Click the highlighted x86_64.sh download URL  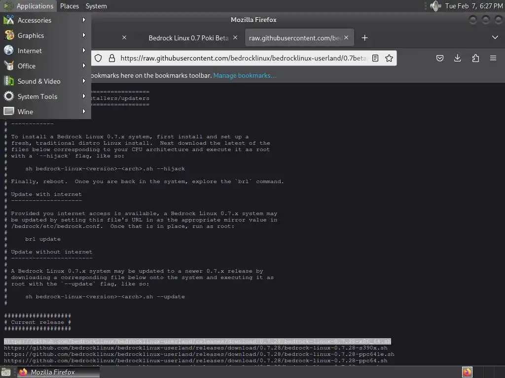point(197,342)
